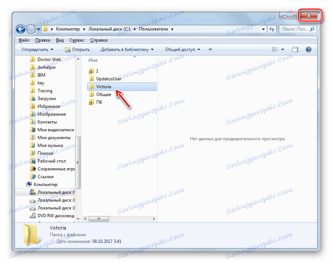
Task: Open the Сервис menu
Action: click(x=77, y=40)
